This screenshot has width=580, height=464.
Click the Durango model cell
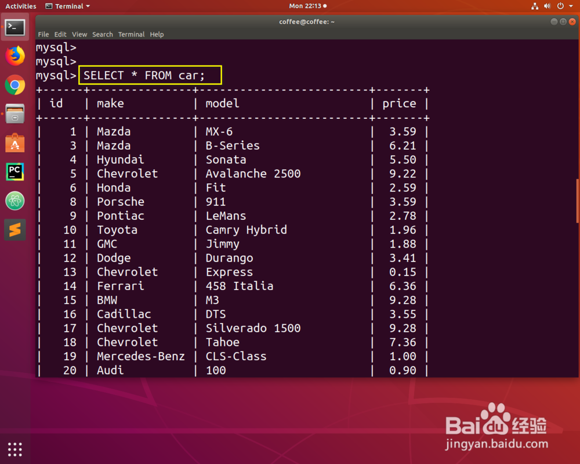click(229, 259)
